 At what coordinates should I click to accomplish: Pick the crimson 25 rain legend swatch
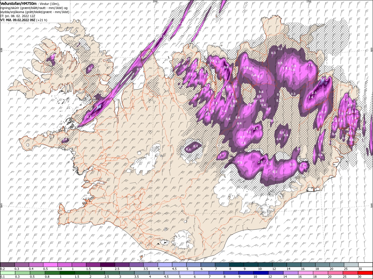[x=350, y=273]
